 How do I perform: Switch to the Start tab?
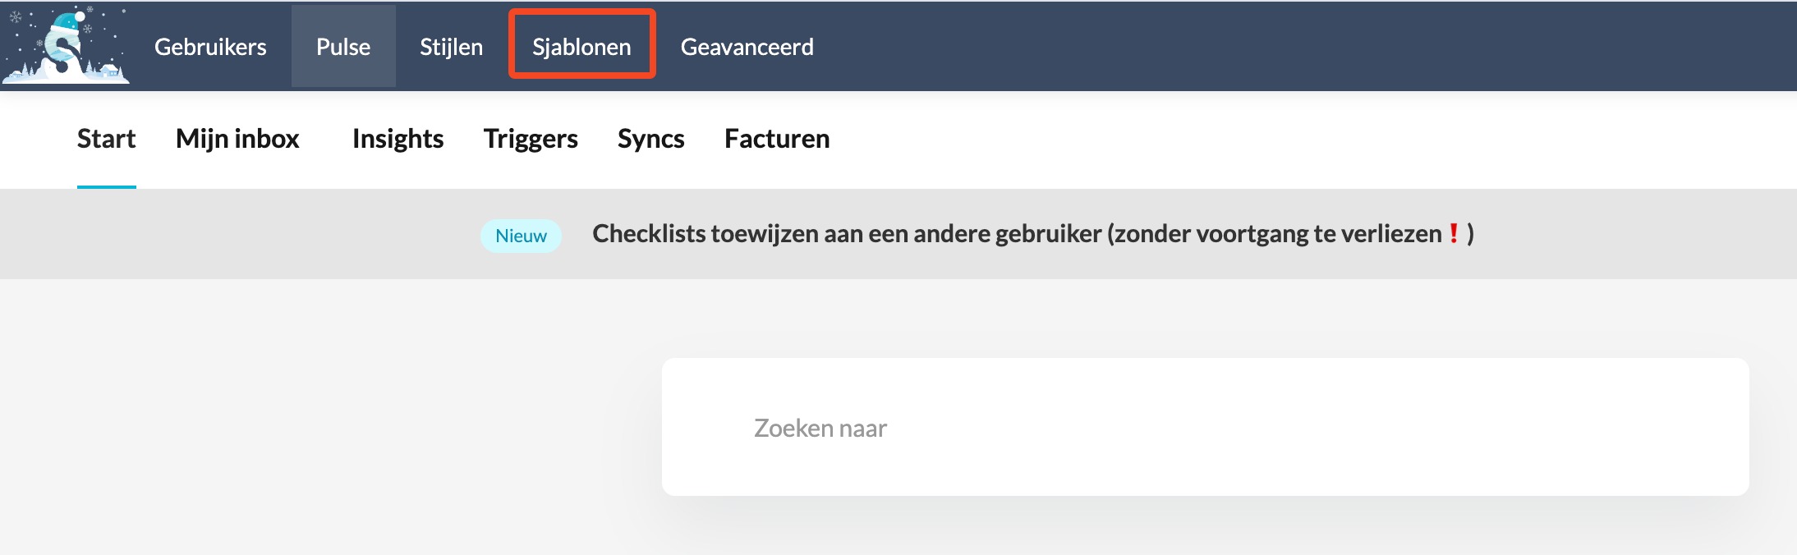coord(106,139)
